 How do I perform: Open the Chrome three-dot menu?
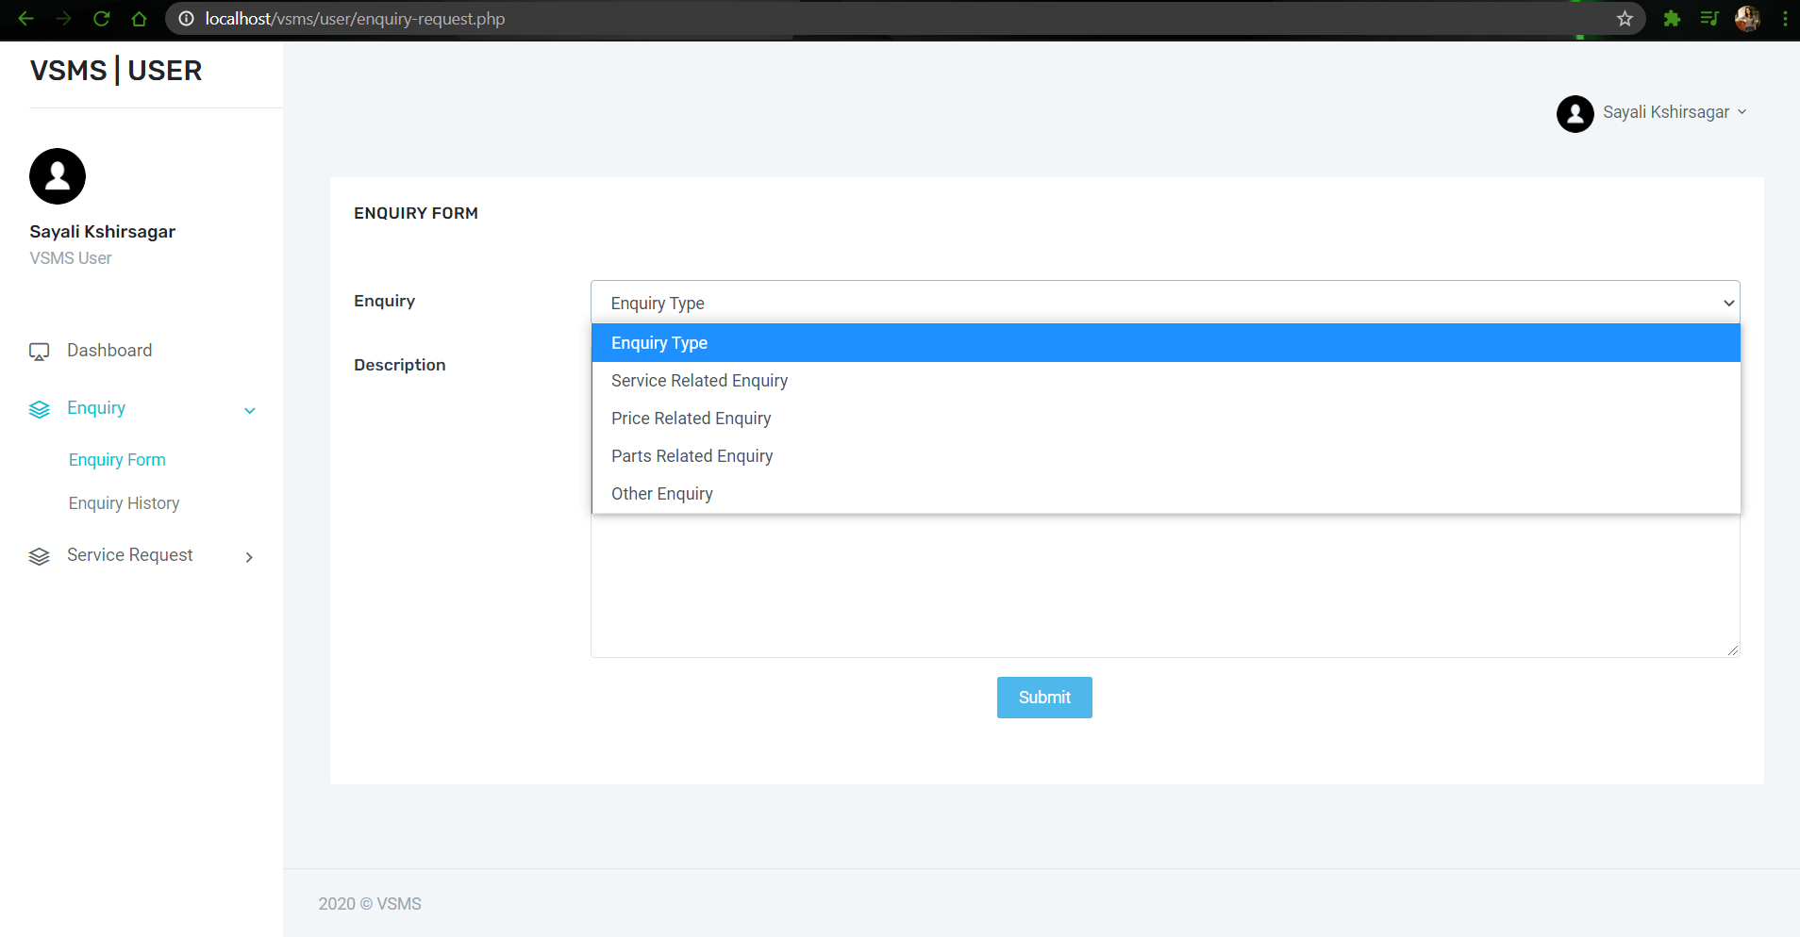(x=1785, y=19)
